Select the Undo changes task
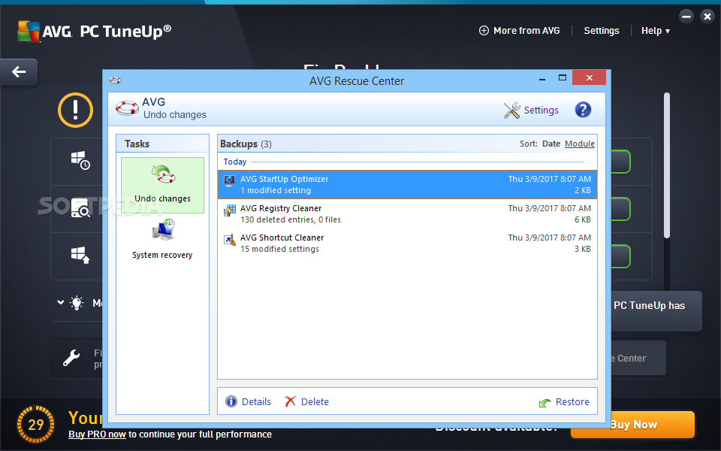The image size is (721, 451). [x=162, y=185]
